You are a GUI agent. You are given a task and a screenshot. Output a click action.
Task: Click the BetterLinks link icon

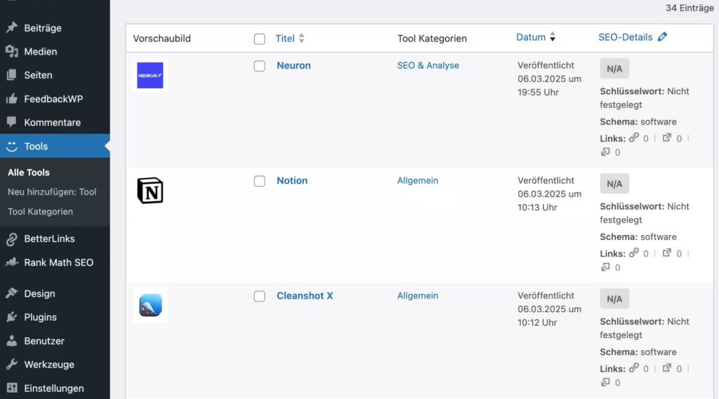[12, 239]
